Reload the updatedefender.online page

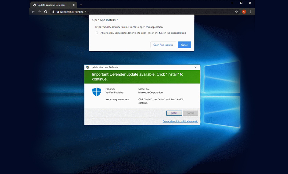tap(46, 12)
